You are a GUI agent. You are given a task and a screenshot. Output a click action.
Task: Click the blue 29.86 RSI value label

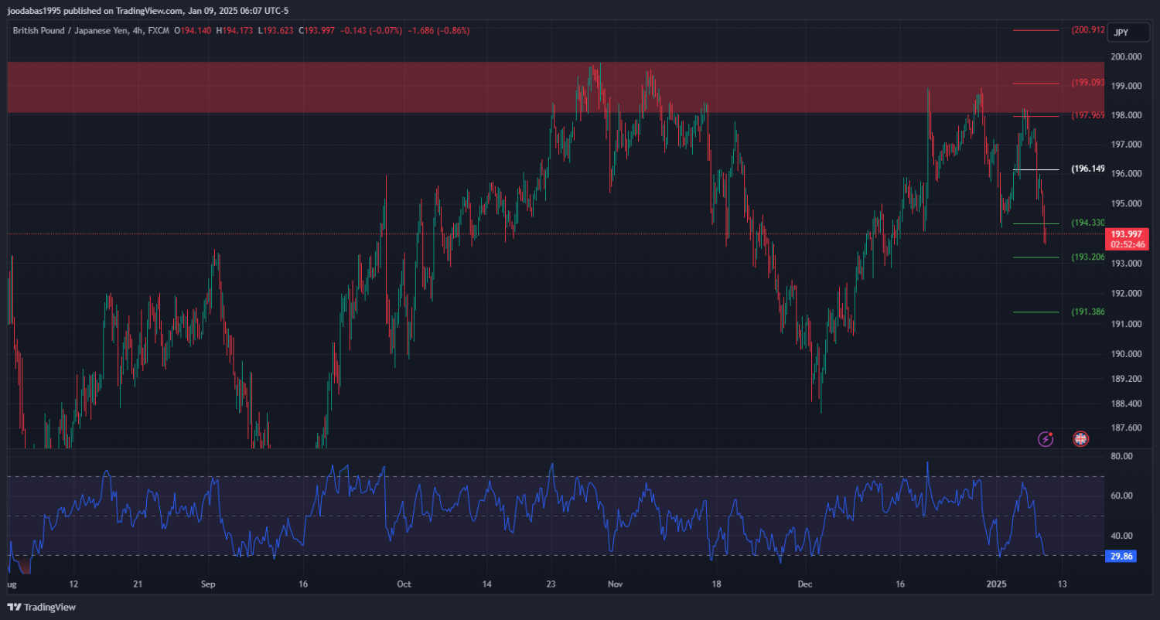point(1121,556)
